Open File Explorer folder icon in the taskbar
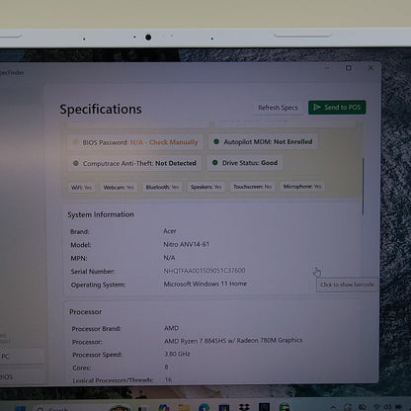The width and height of the screenshot is (411, 411). (184, 408)
